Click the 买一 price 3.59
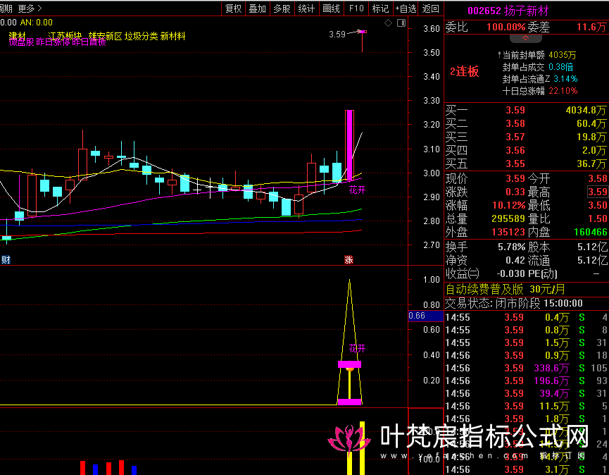 click(515, 111)
